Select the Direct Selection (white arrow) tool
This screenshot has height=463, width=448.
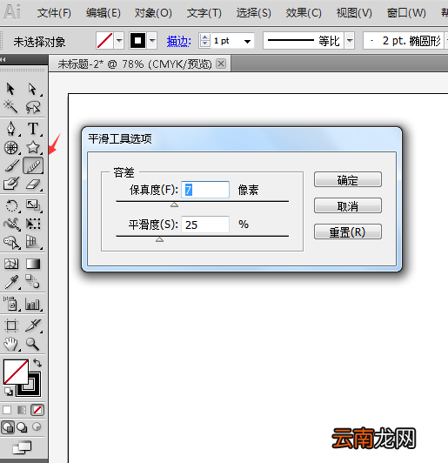[x=32, y=89]
